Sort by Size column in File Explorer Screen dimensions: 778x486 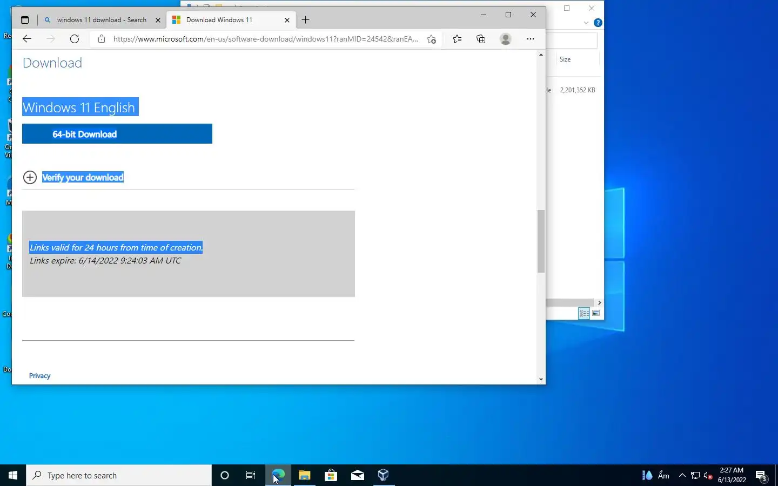click(565, 59)
